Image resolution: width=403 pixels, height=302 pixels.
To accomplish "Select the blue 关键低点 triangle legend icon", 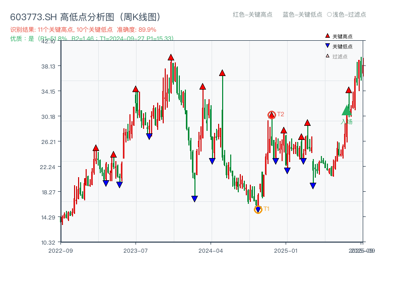I will [x=327, y=46].
